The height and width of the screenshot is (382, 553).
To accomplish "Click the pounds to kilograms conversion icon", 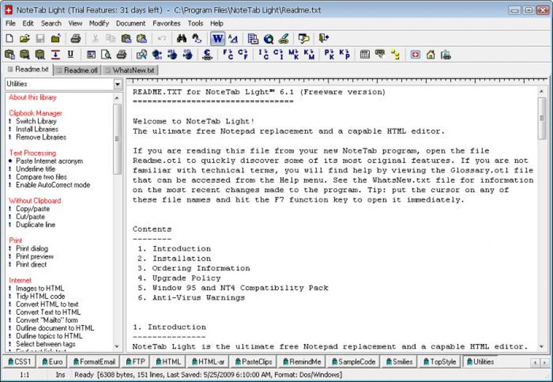I will point(329,54).
